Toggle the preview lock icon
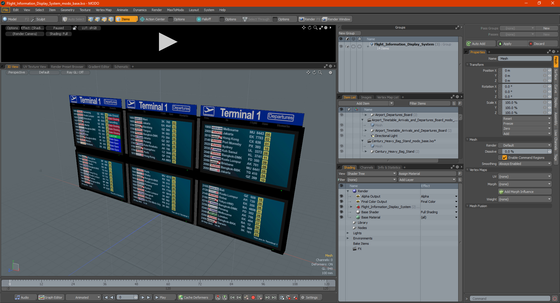 75,28
